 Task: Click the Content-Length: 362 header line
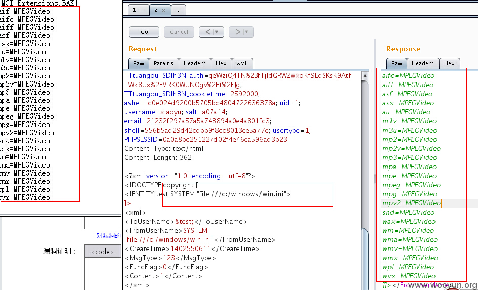(x=158, y=158)
